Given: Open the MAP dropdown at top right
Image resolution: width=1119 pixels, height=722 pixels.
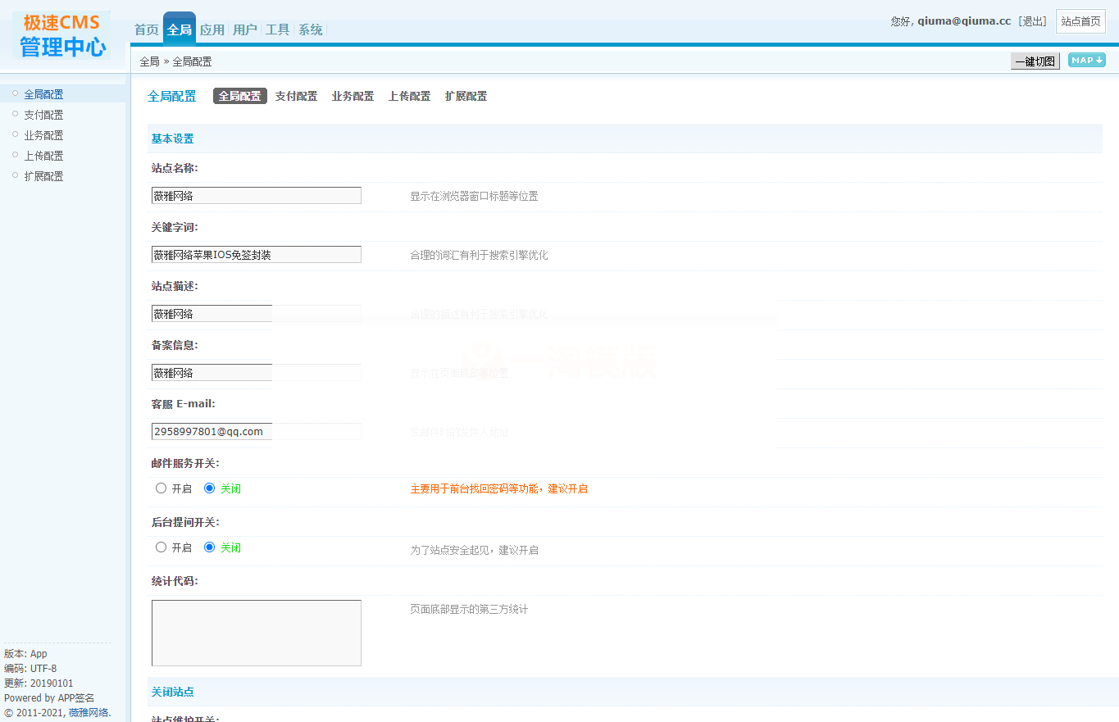Looking at the screenshot, I should (x=1086, y=60).
